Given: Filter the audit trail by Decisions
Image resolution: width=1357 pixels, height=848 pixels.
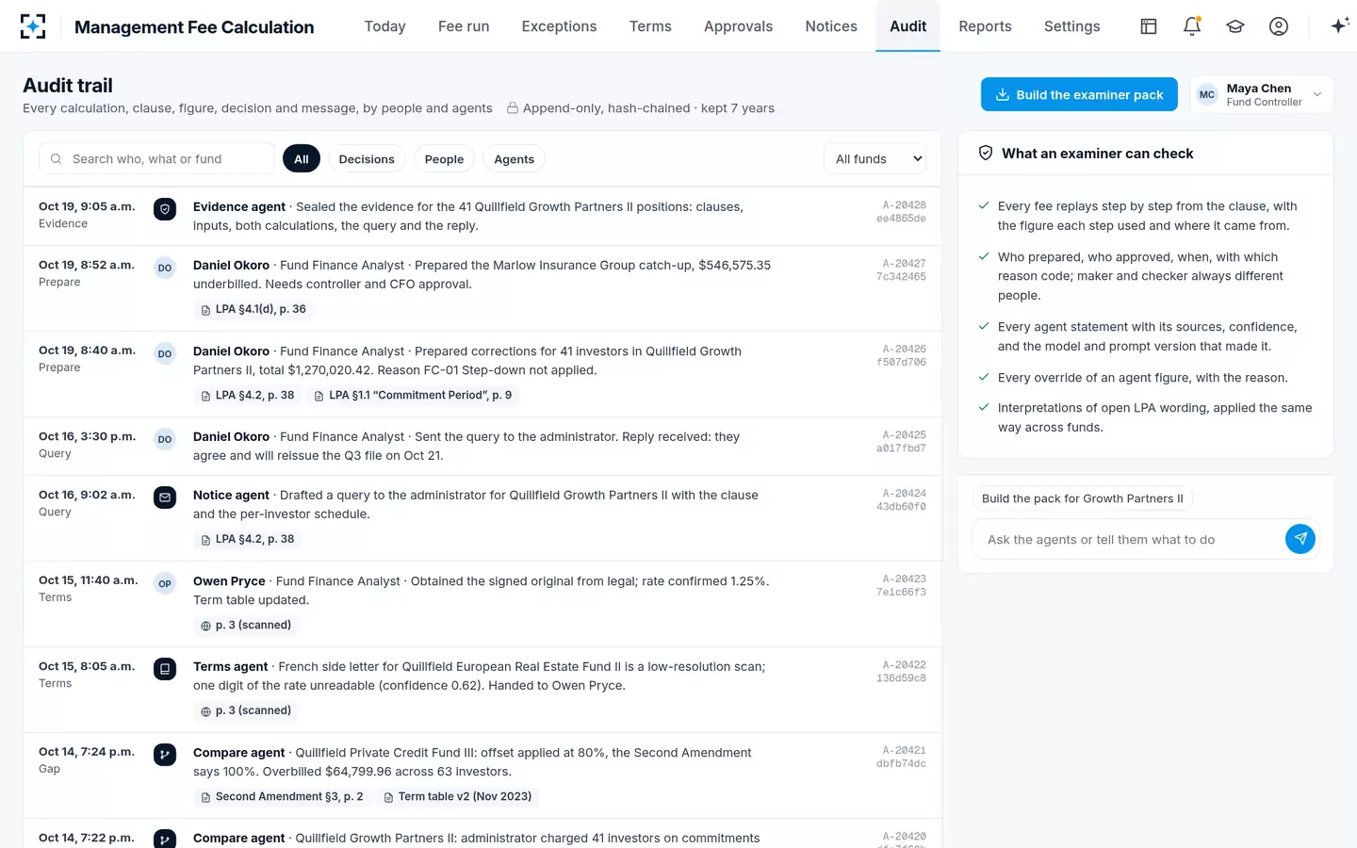Looking at the screenshot, I should 367,159.
